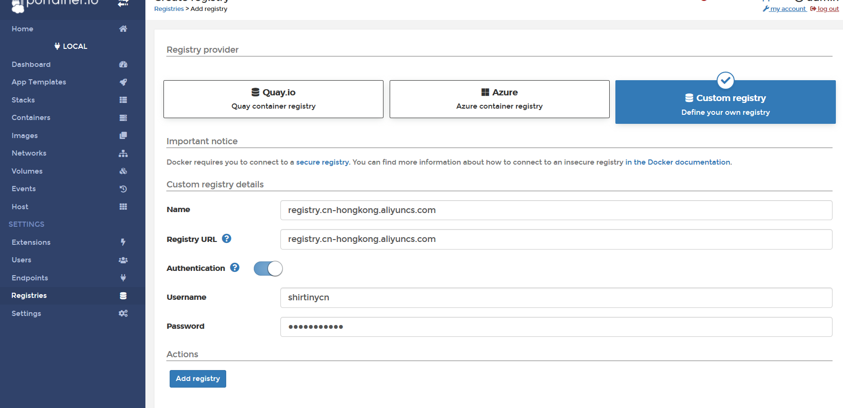Click the Registry URL help tooltip icon
The height and width of the screenshot is (408, 843).
[227, 239]
